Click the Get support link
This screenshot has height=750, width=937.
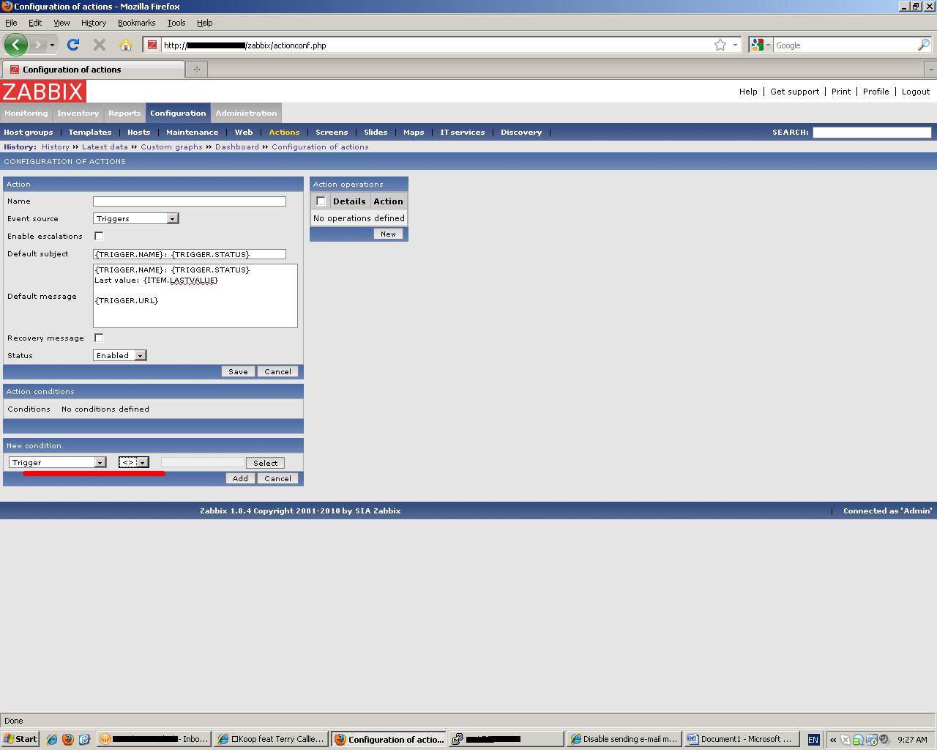(x=794, y=92)
